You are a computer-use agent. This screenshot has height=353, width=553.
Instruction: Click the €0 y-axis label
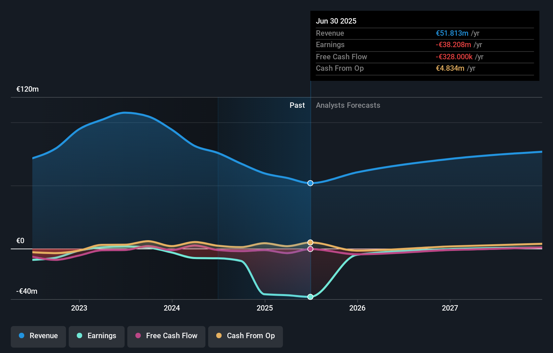pyautogui.click(x=20, y=241)
